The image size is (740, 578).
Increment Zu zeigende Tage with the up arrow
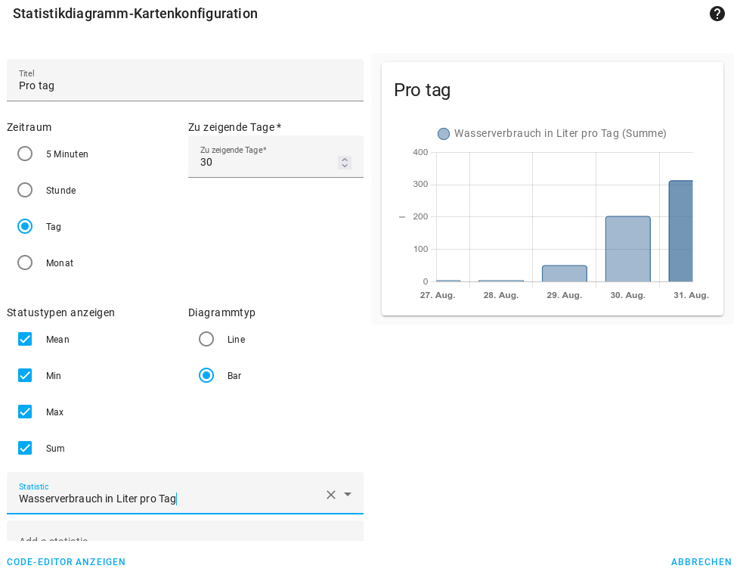(x=345, y=158)
